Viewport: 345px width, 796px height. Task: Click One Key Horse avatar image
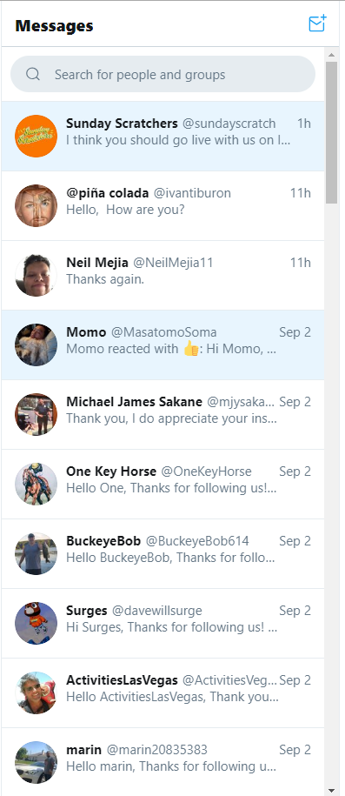click(36, 484)
